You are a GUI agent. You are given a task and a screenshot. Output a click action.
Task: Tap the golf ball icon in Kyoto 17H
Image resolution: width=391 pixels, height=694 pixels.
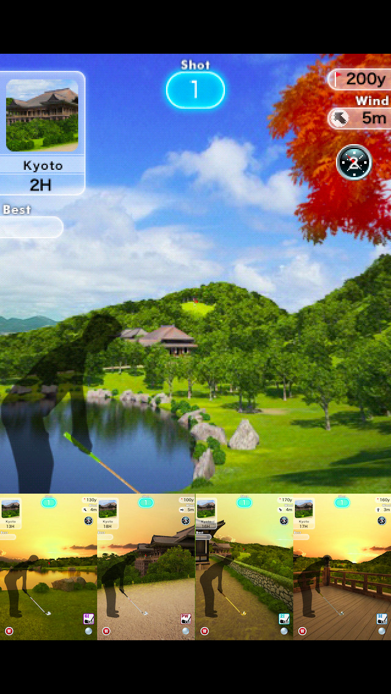point(382,631)
